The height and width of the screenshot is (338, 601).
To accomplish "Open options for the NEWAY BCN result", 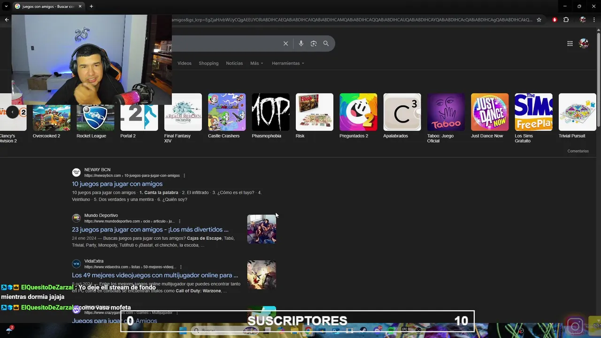I will coord(184,176).
